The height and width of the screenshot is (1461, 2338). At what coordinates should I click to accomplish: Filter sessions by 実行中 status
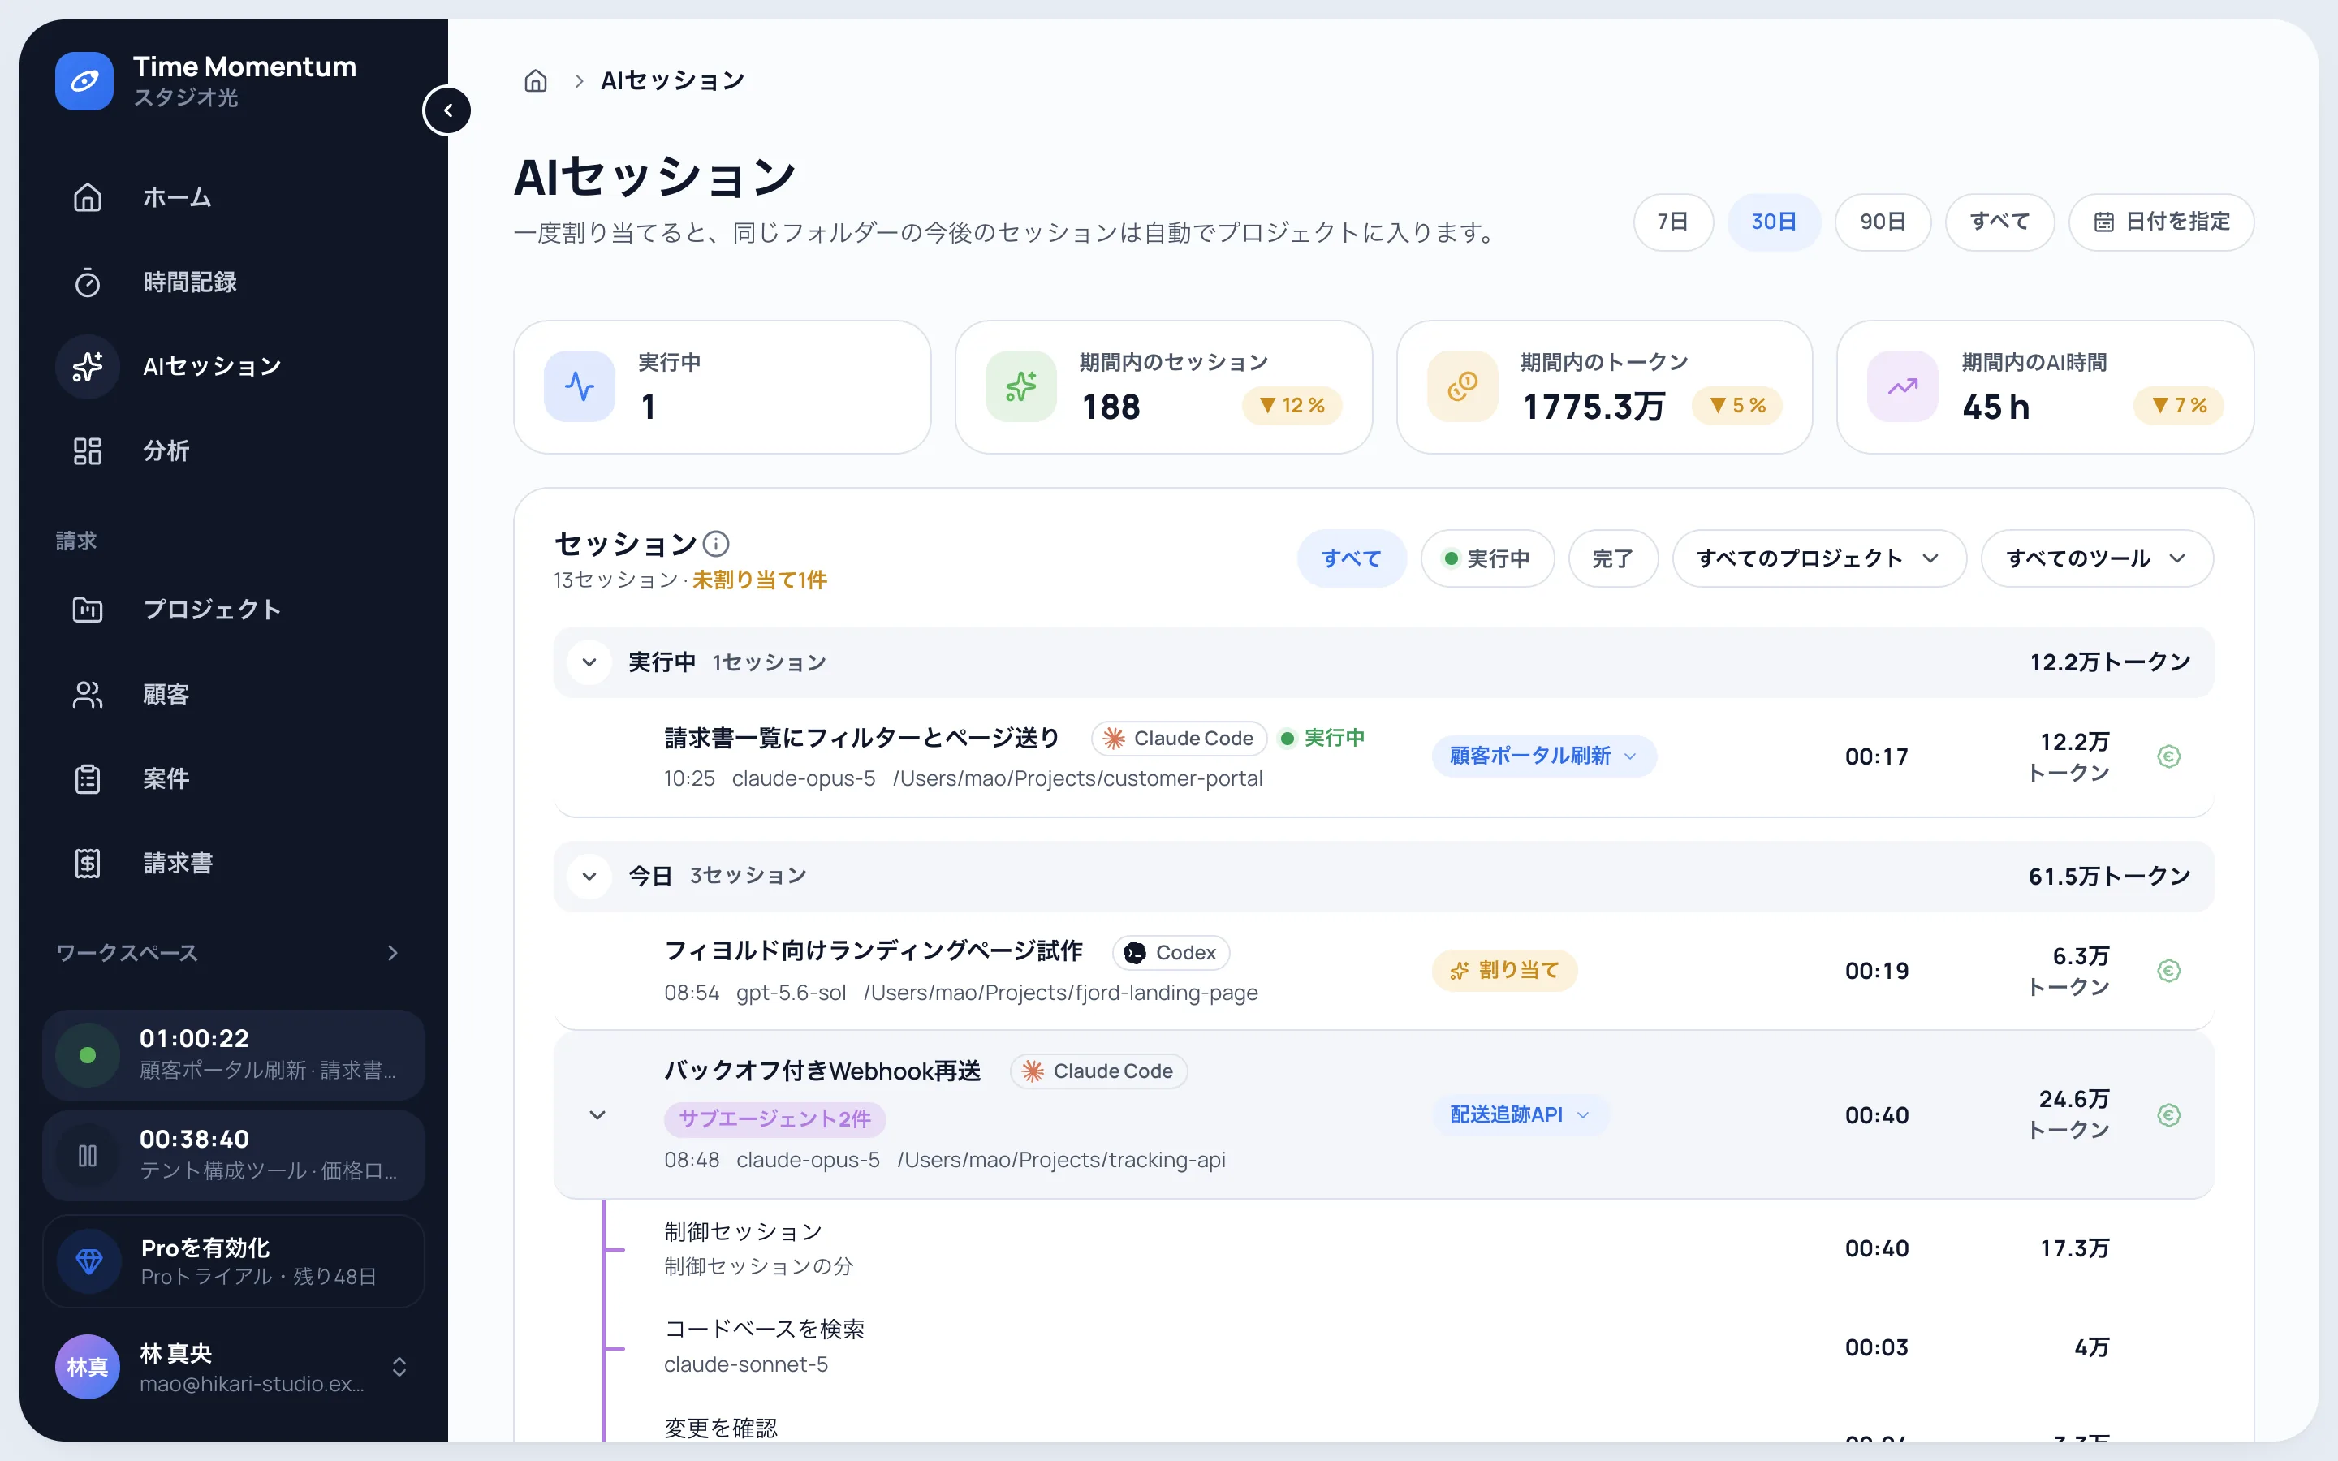click(1487, 558)
